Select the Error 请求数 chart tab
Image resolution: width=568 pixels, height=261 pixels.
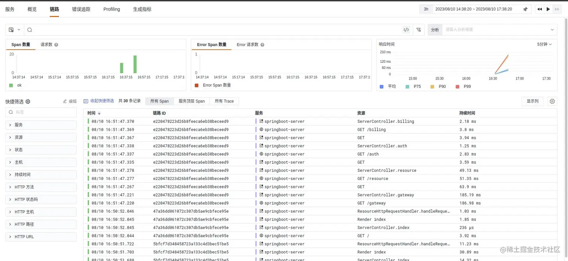coord(248,45)
